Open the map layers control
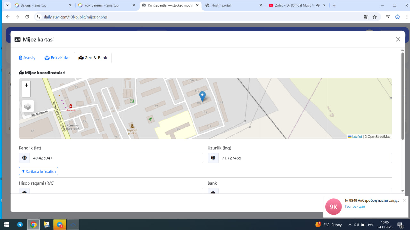The image size is (410, 230). (28, 106)
